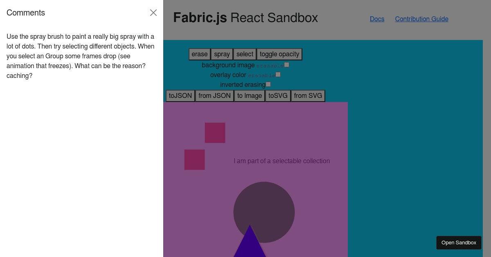Activate the erase brush mode

(x=199, y=54)
